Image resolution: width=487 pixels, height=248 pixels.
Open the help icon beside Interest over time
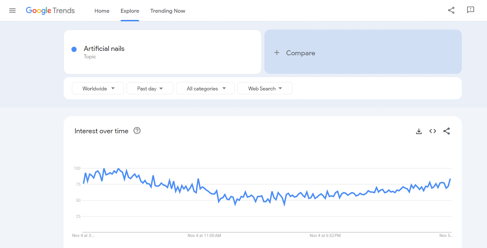(x=137, y=131)
